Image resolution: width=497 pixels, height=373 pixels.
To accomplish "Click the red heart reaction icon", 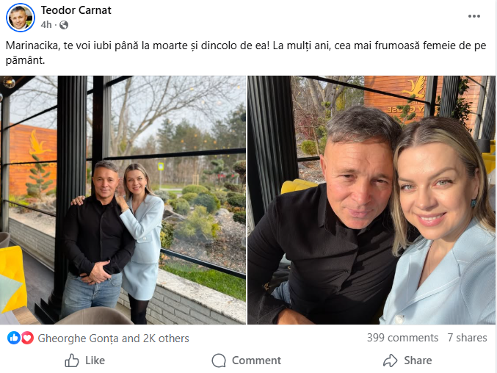I will (27, 338).
